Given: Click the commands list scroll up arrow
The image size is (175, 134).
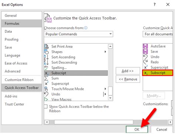Looking at the screenshot, I should coord(110,46).
